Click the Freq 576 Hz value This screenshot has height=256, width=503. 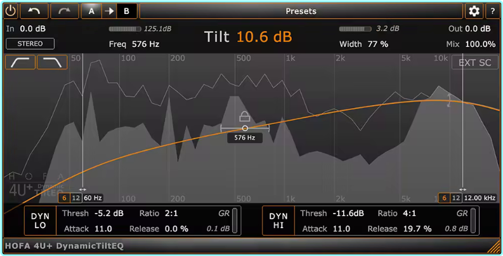[x=146, y=44]
